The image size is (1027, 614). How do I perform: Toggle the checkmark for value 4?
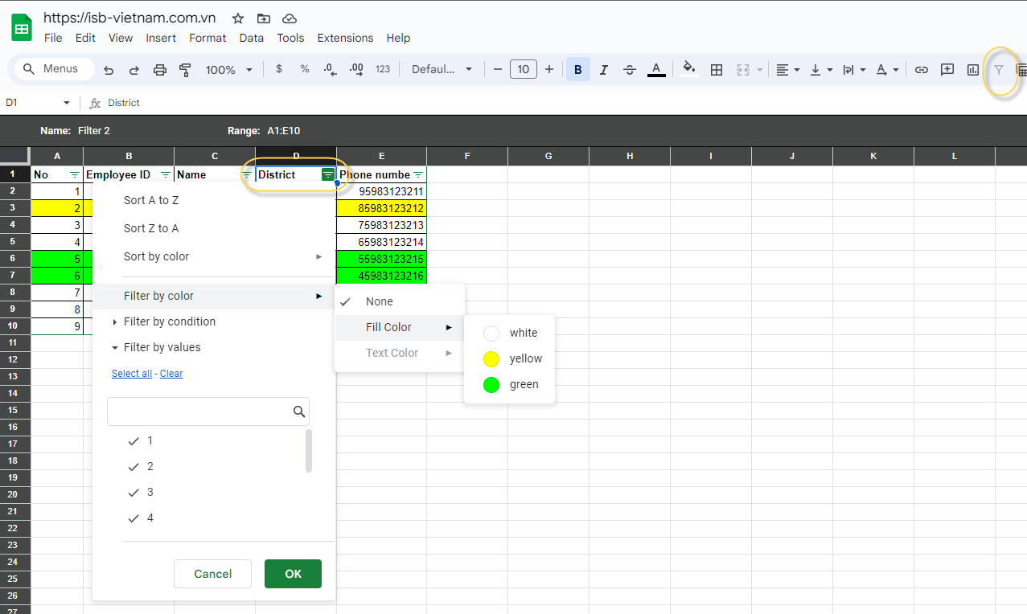(134, 518)
